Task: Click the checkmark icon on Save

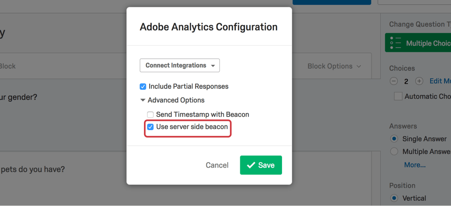Action: pyautogui.click(x=251, y=165)
